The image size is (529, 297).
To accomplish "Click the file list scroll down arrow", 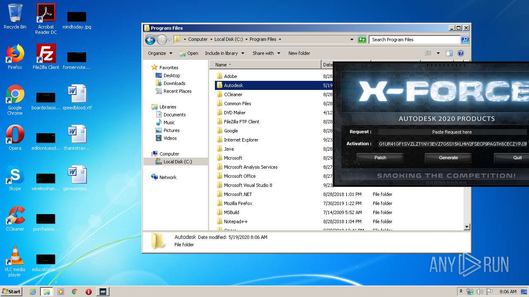I will (x=467, y=227).
